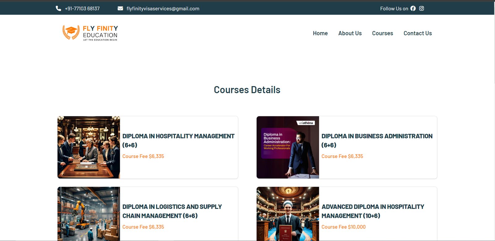Select Contact Us in the navigation
This screenshot has height=241, width=495.
(417, 33)
